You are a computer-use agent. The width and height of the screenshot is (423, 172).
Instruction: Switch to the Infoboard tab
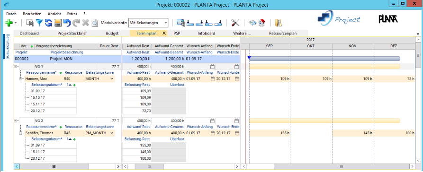point(207,34)
